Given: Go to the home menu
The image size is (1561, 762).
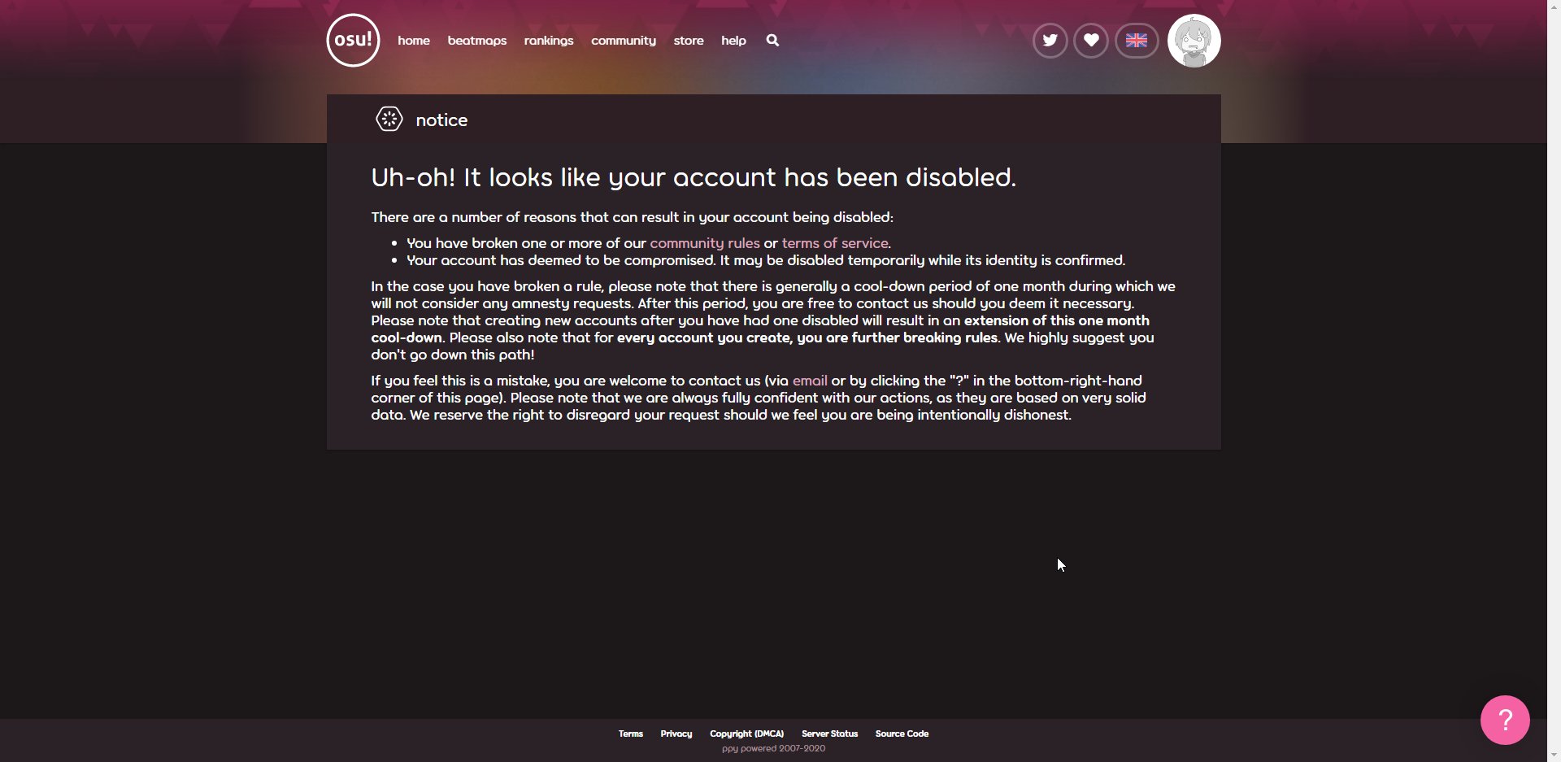Looking at the screenshot, I should coord(414,41).
